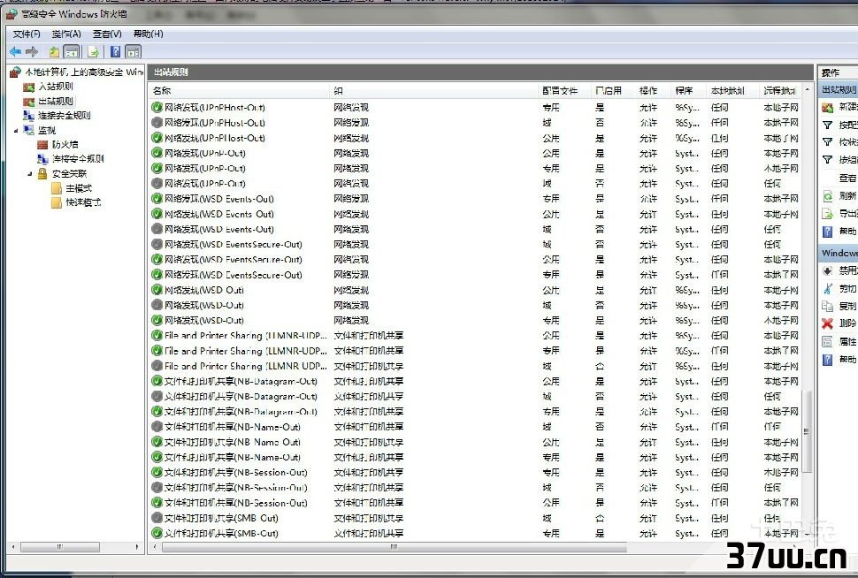
Task: Click the red X 删除 icon
Action: pyautogui.click(x=827, y=323)
